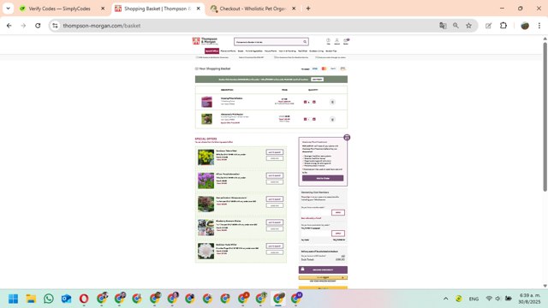The image size is (548, 308).
Task: Add the purple Allium offer to basket
Action: [x=275, y=175]
